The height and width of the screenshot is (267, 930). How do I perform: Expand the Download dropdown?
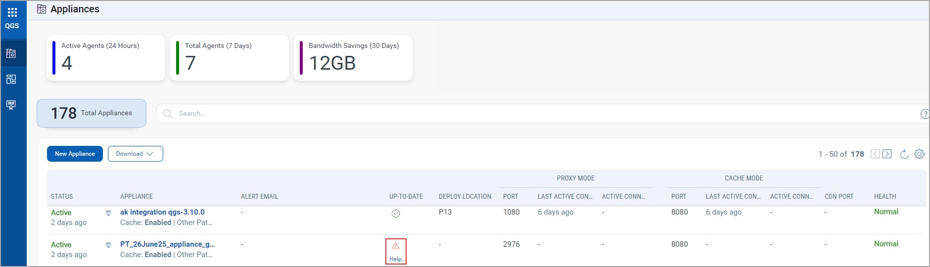(x=135, y=154)
